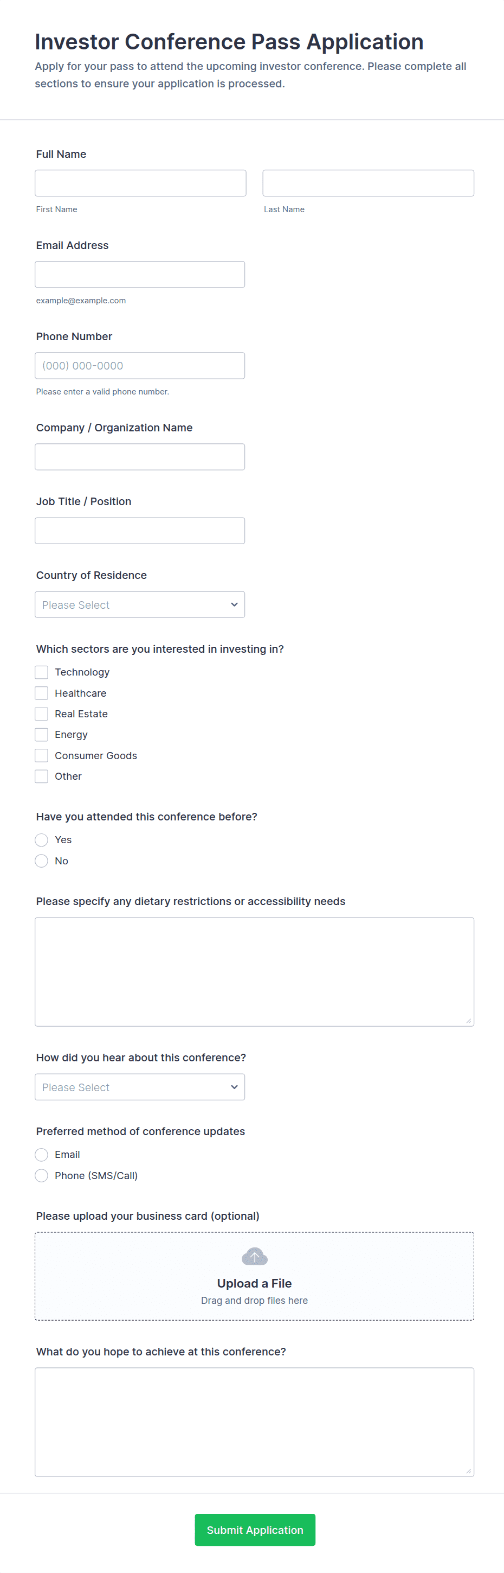
Task: Expand the how-did-you-hear dropdown
Action: pos(140,1087)
